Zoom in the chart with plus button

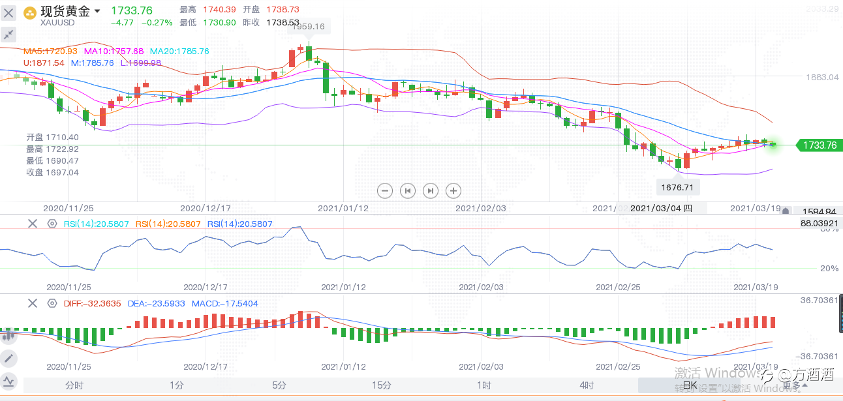tap(453, 190)
